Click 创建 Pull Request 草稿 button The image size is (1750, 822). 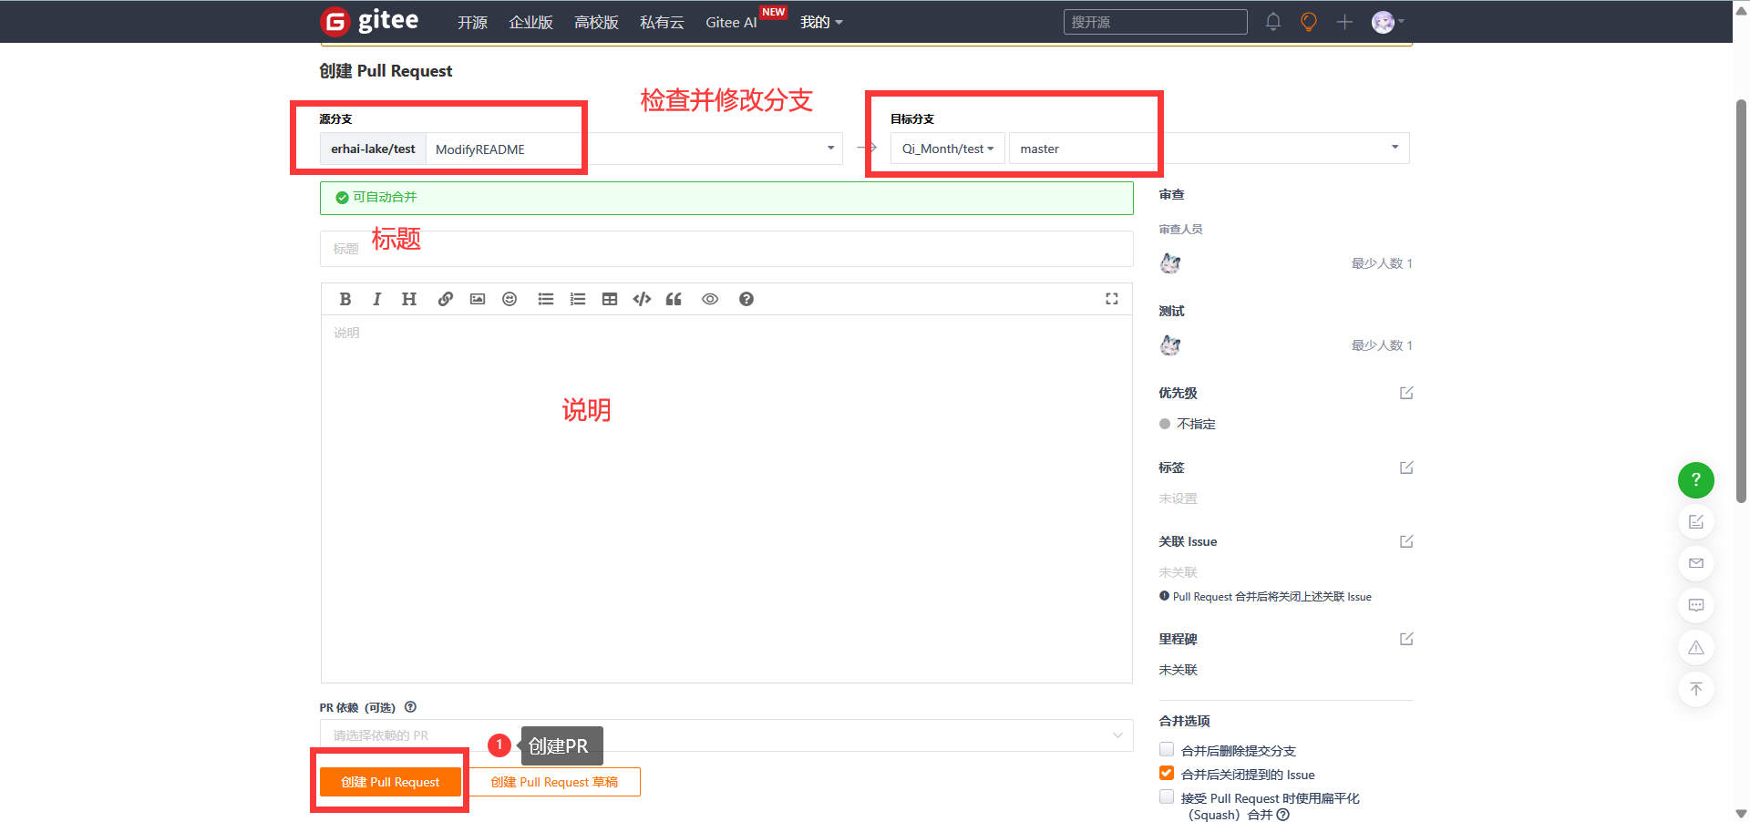[554, 782]
